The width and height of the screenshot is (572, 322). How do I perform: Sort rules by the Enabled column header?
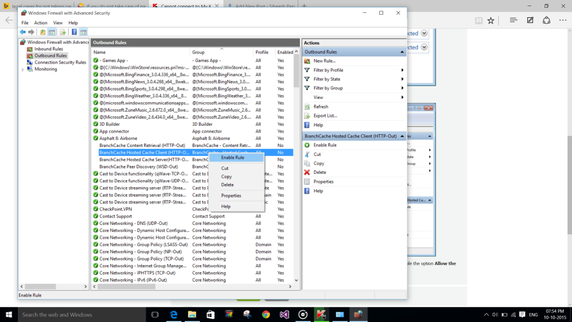coord(284,52)
